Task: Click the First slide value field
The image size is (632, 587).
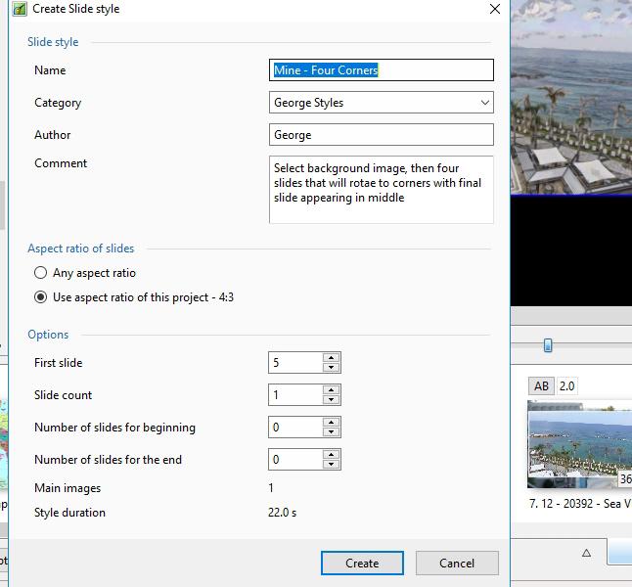Action: click(x=295, y=362)
